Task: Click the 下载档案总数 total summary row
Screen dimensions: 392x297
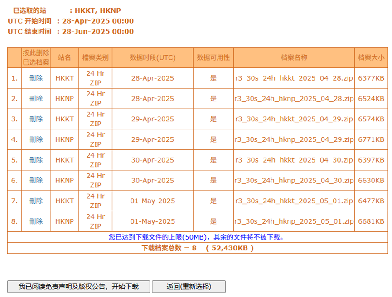Action: (x=198, y=248)
